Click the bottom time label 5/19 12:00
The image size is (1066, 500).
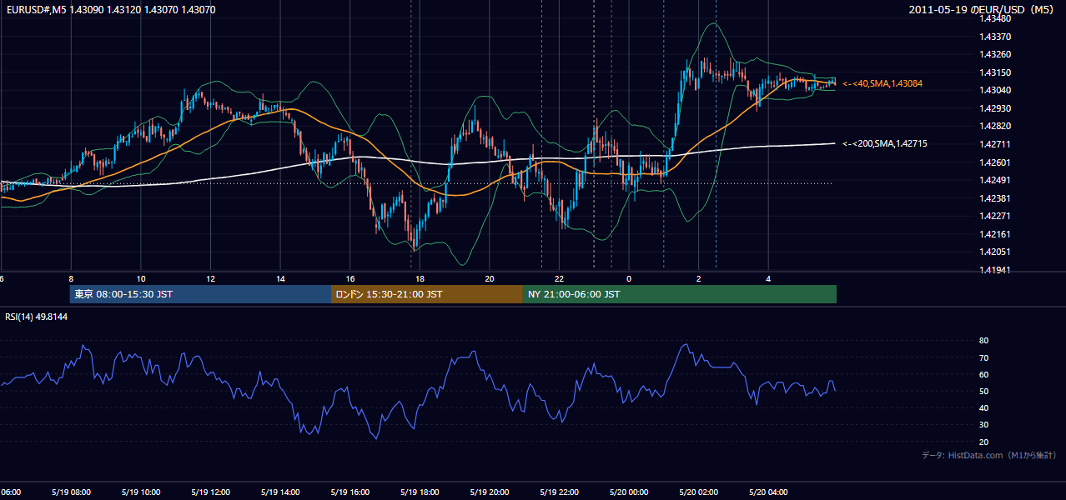click(210, 492)
